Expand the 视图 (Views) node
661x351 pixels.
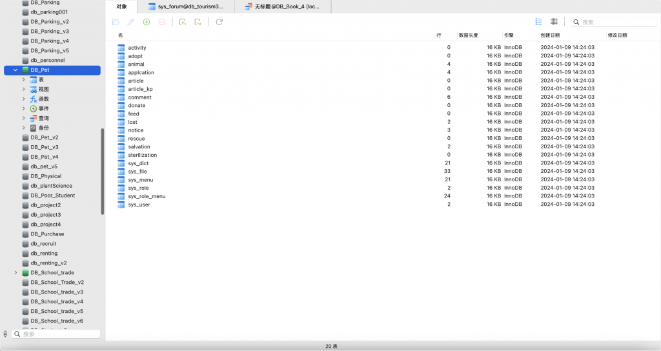pos(24,89)
